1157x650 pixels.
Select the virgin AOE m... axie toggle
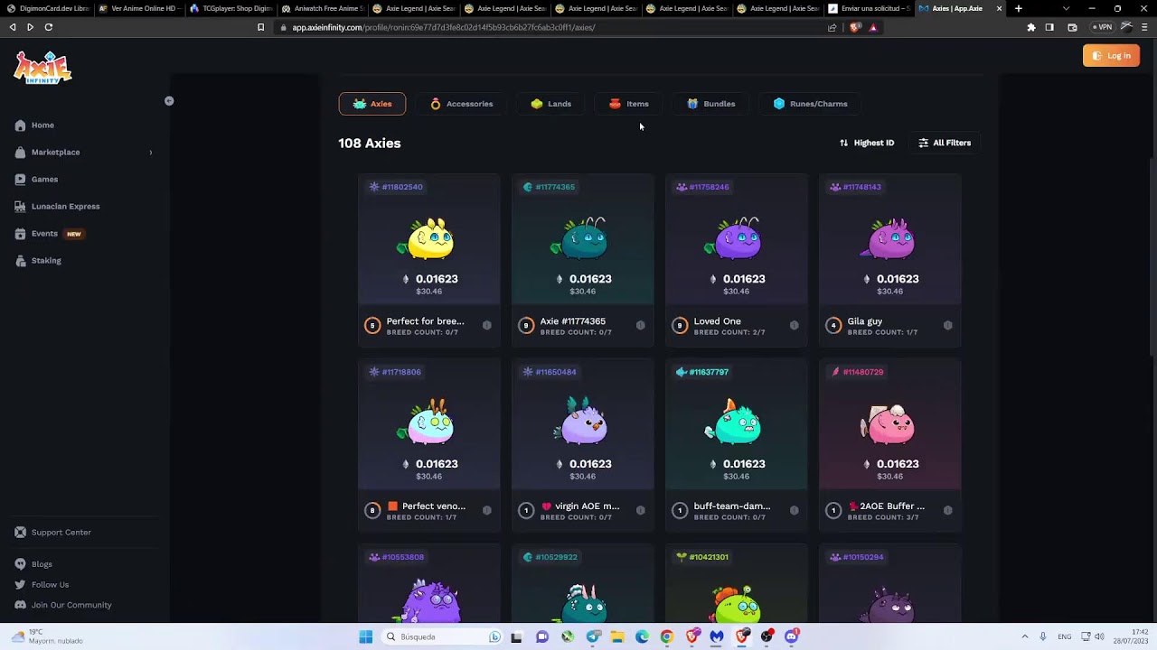[641, 510]
